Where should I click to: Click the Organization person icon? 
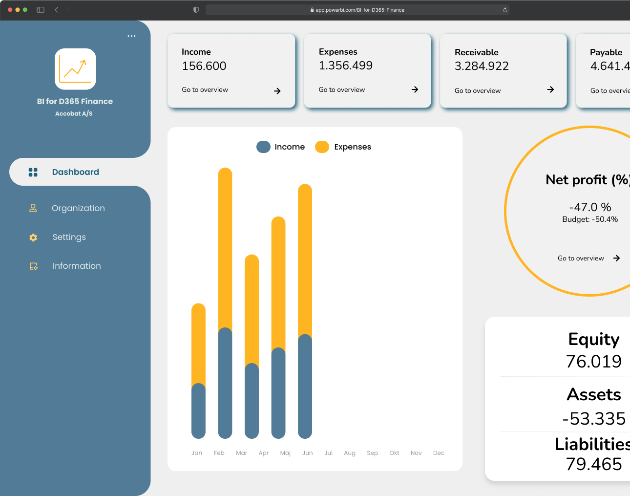pos(33,208)
